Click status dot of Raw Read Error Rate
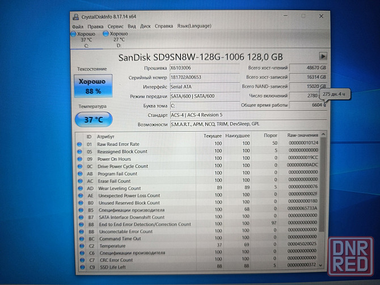 [x=79, y=144]
